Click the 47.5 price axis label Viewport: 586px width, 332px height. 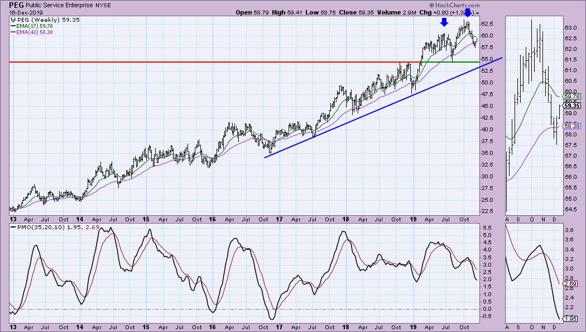coord(487,94)
